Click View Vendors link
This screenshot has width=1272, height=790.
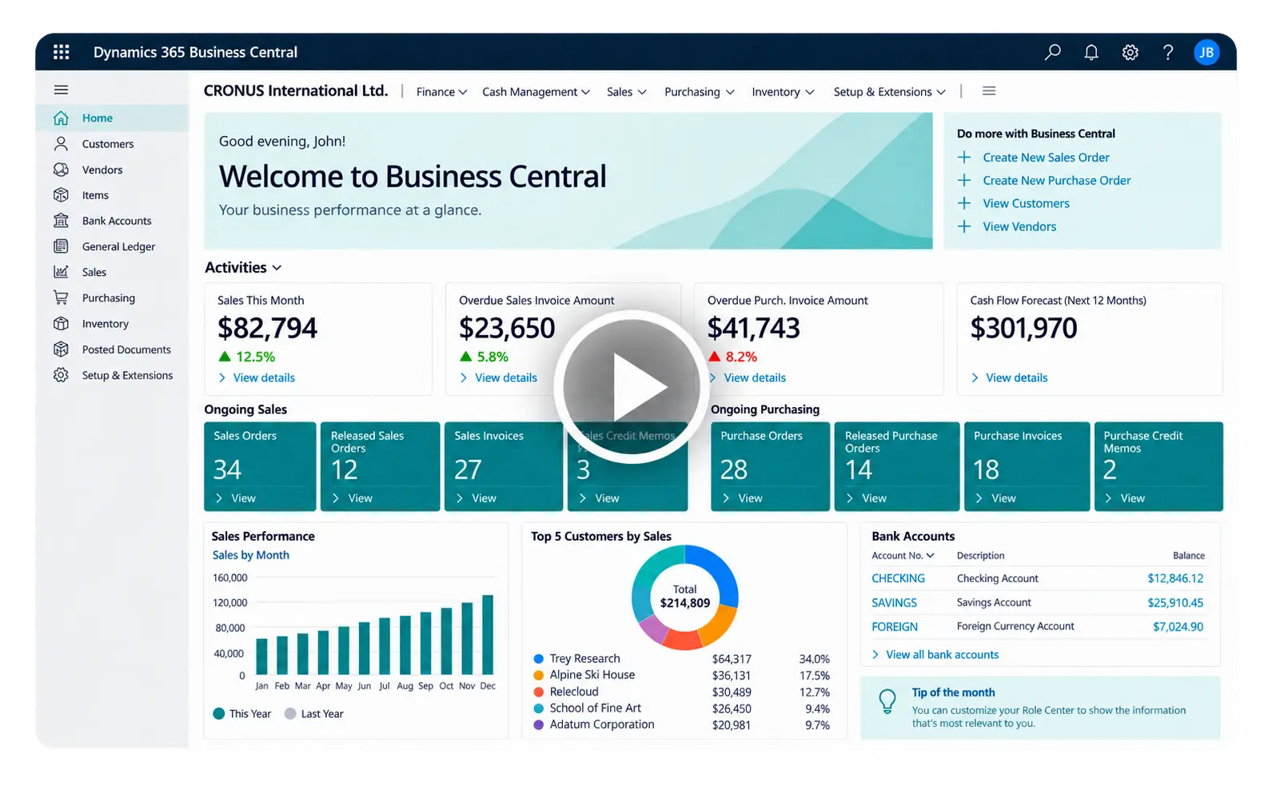tap(1019, 226)
